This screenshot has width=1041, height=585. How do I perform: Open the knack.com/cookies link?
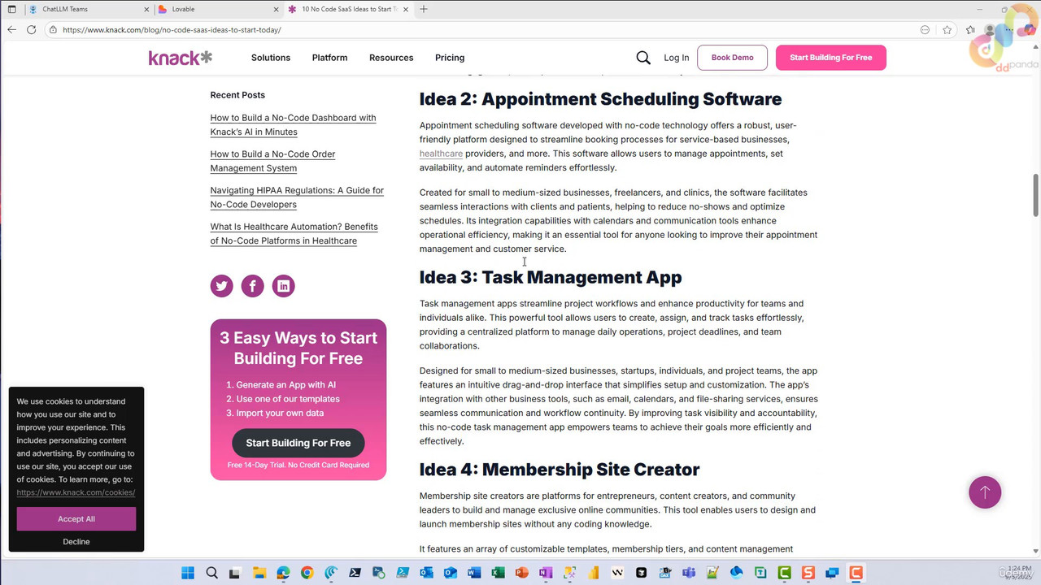76,492
